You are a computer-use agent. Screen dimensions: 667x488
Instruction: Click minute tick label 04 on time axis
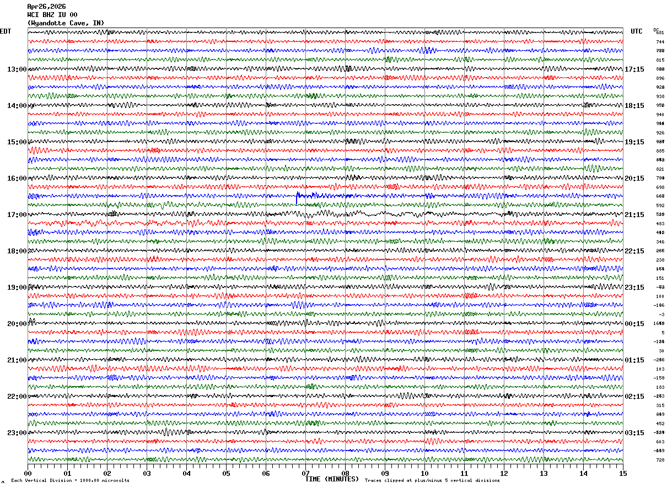pos(186,473)
